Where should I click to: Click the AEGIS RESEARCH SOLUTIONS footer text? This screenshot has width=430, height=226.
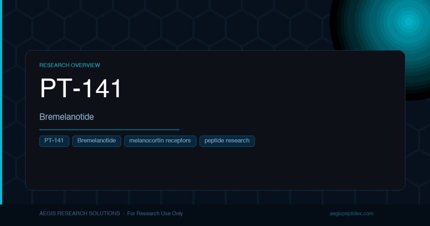(79, 213)
